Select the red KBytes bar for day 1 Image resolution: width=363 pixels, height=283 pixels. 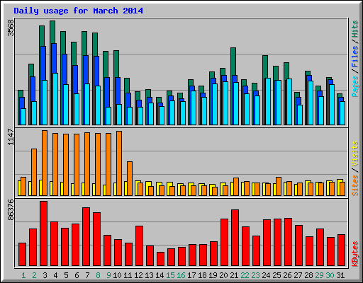tap(22, 255)
